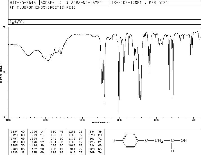
Task: Select the 1219 peak entry in table
Action: (56, 152)
